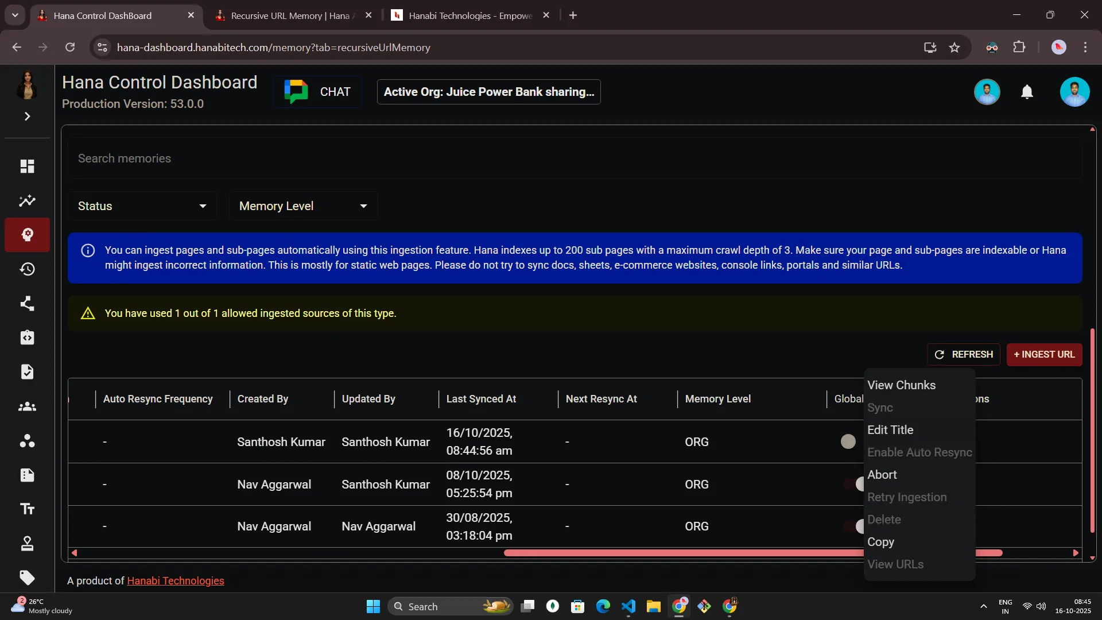The image size is (1102, 620).
Task: Open the Memory Level filter dropdown
Action: point(302,206)
